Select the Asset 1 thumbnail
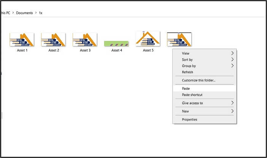This screenshot has width=267, height=158. pyautogui.click(x=22, y=40)
